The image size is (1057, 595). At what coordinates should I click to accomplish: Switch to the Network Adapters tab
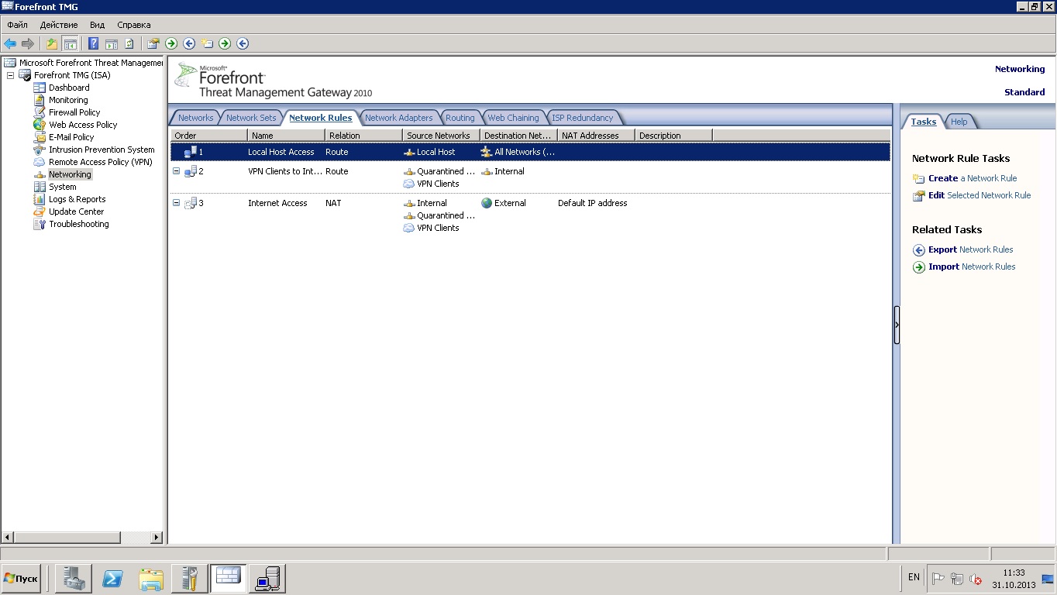398,118
